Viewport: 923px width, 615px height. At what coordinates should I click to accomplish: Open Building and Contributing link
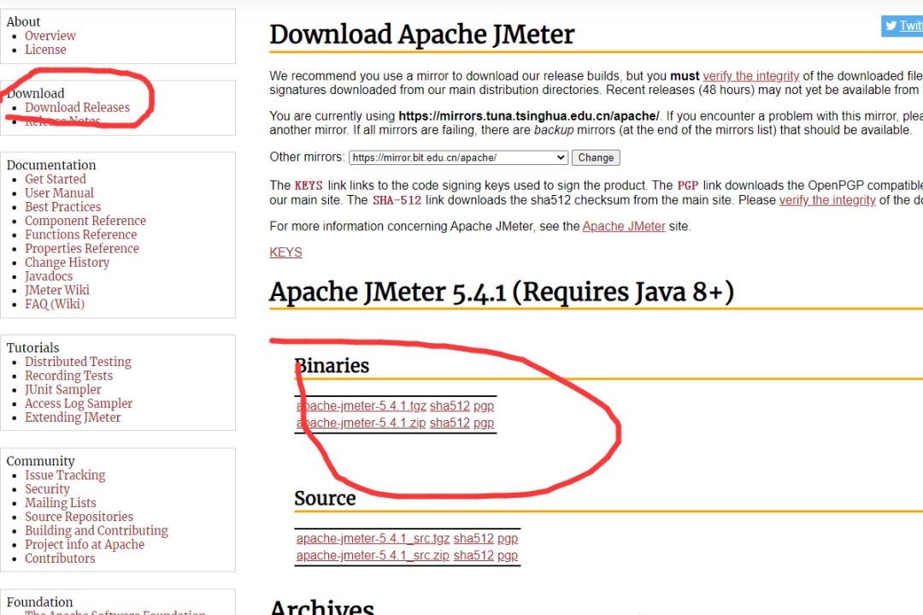[x=96, y=531]
